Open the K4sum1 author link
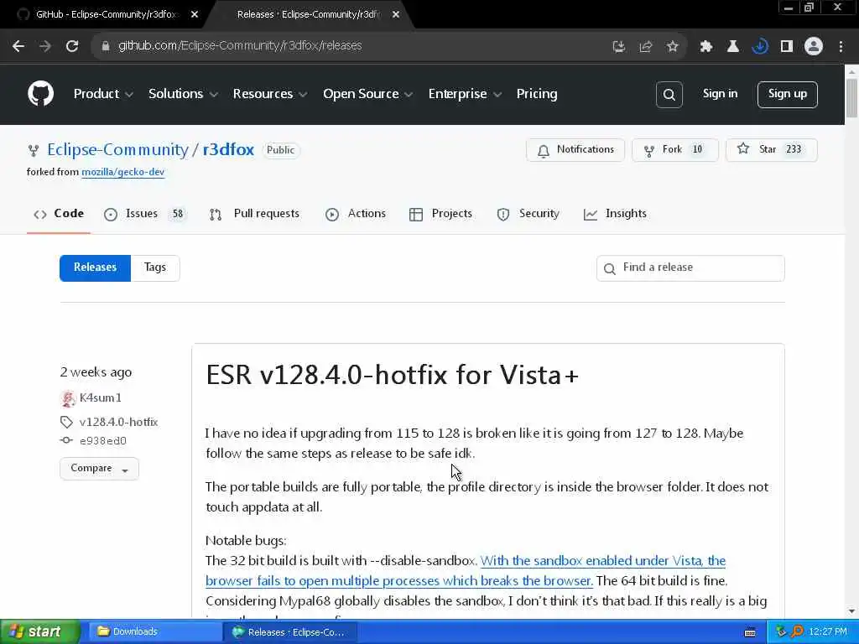The height and width of the screenshot is (644, 859). pyautogui.click(x=101, y=398)
